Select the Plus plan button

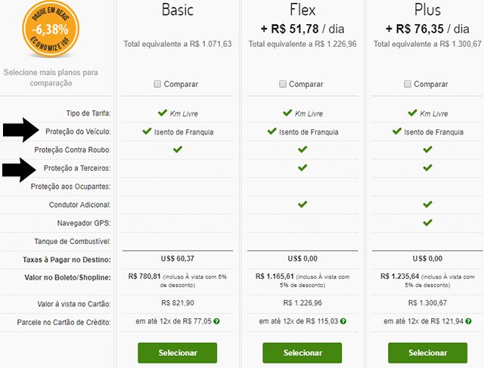coord(427,353)
